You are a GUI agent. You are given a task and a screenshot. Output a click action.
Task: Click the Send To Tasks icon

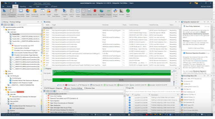[72, 13]
